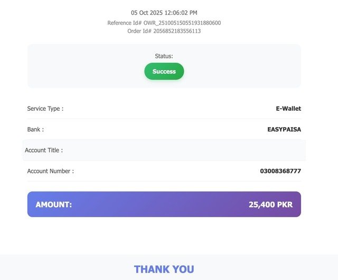The width and height of the screenshot is (338, 280).
Task: Select the order number 2056852183556113
Action: pyautogui.click(x=177, y=31)
